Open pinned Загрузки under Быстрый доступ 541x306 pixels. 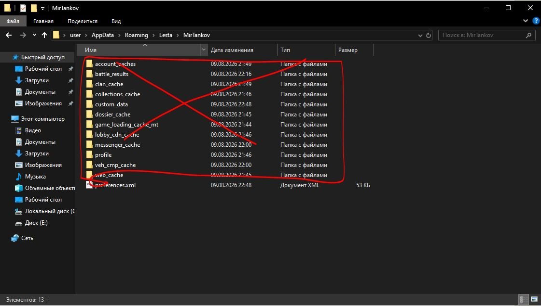pos(37,80)
